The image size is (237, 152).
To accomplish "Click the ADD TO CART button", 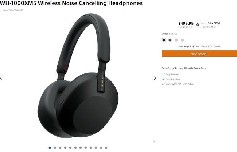I will tap(199, 54).
